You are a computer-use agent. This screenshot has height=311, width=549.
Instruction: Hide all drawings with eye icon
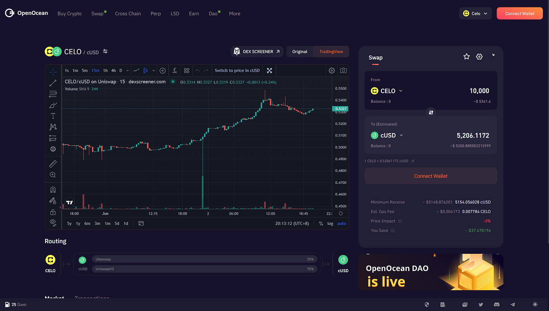(53, 222)
